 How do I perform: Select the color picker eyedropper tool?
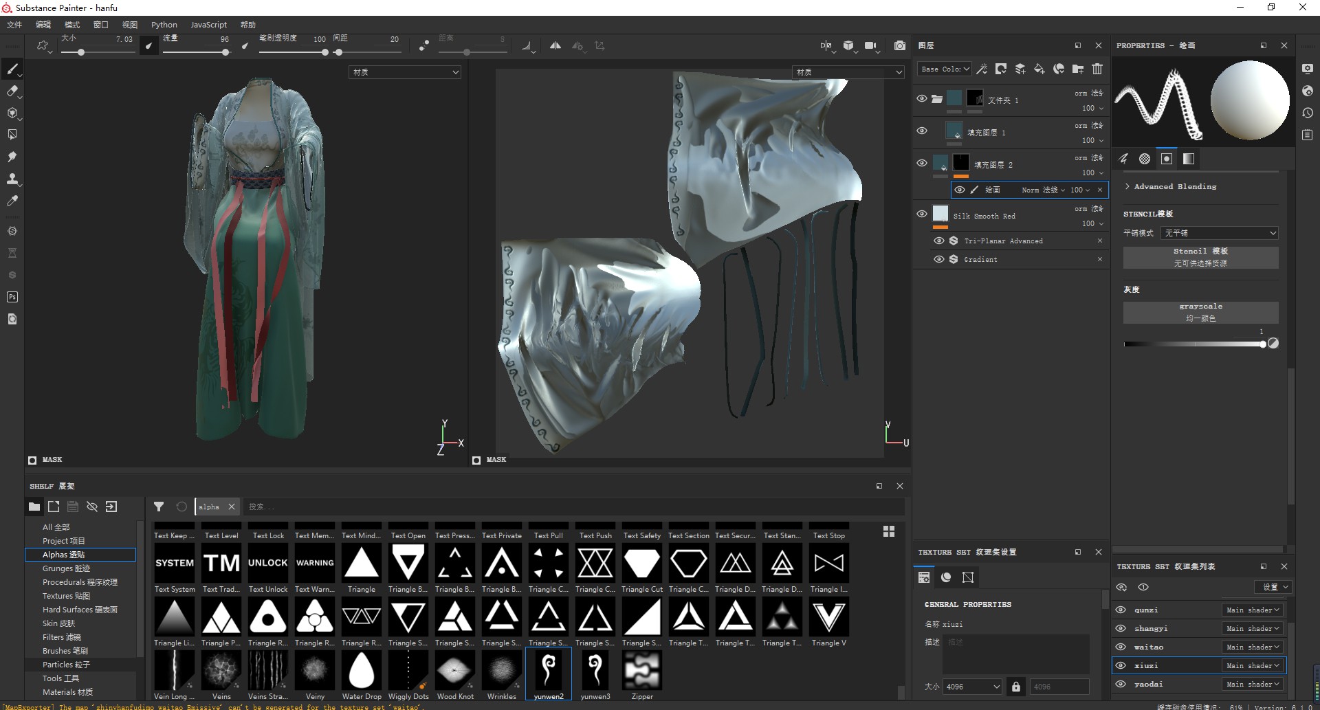(x=12, y=201)
